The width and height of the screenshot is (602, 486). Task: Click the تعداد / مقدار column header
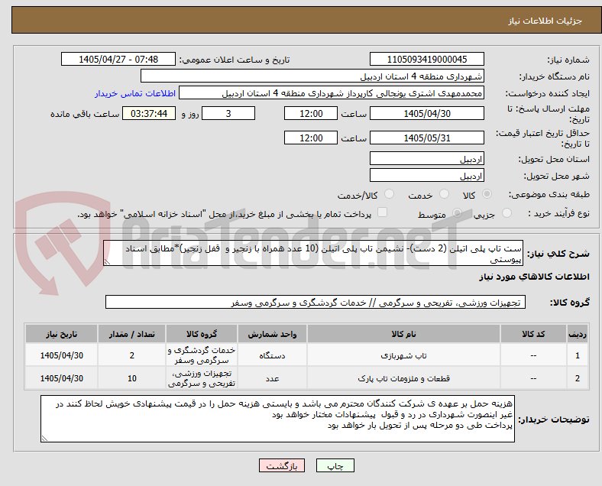[x=131, y=334]
